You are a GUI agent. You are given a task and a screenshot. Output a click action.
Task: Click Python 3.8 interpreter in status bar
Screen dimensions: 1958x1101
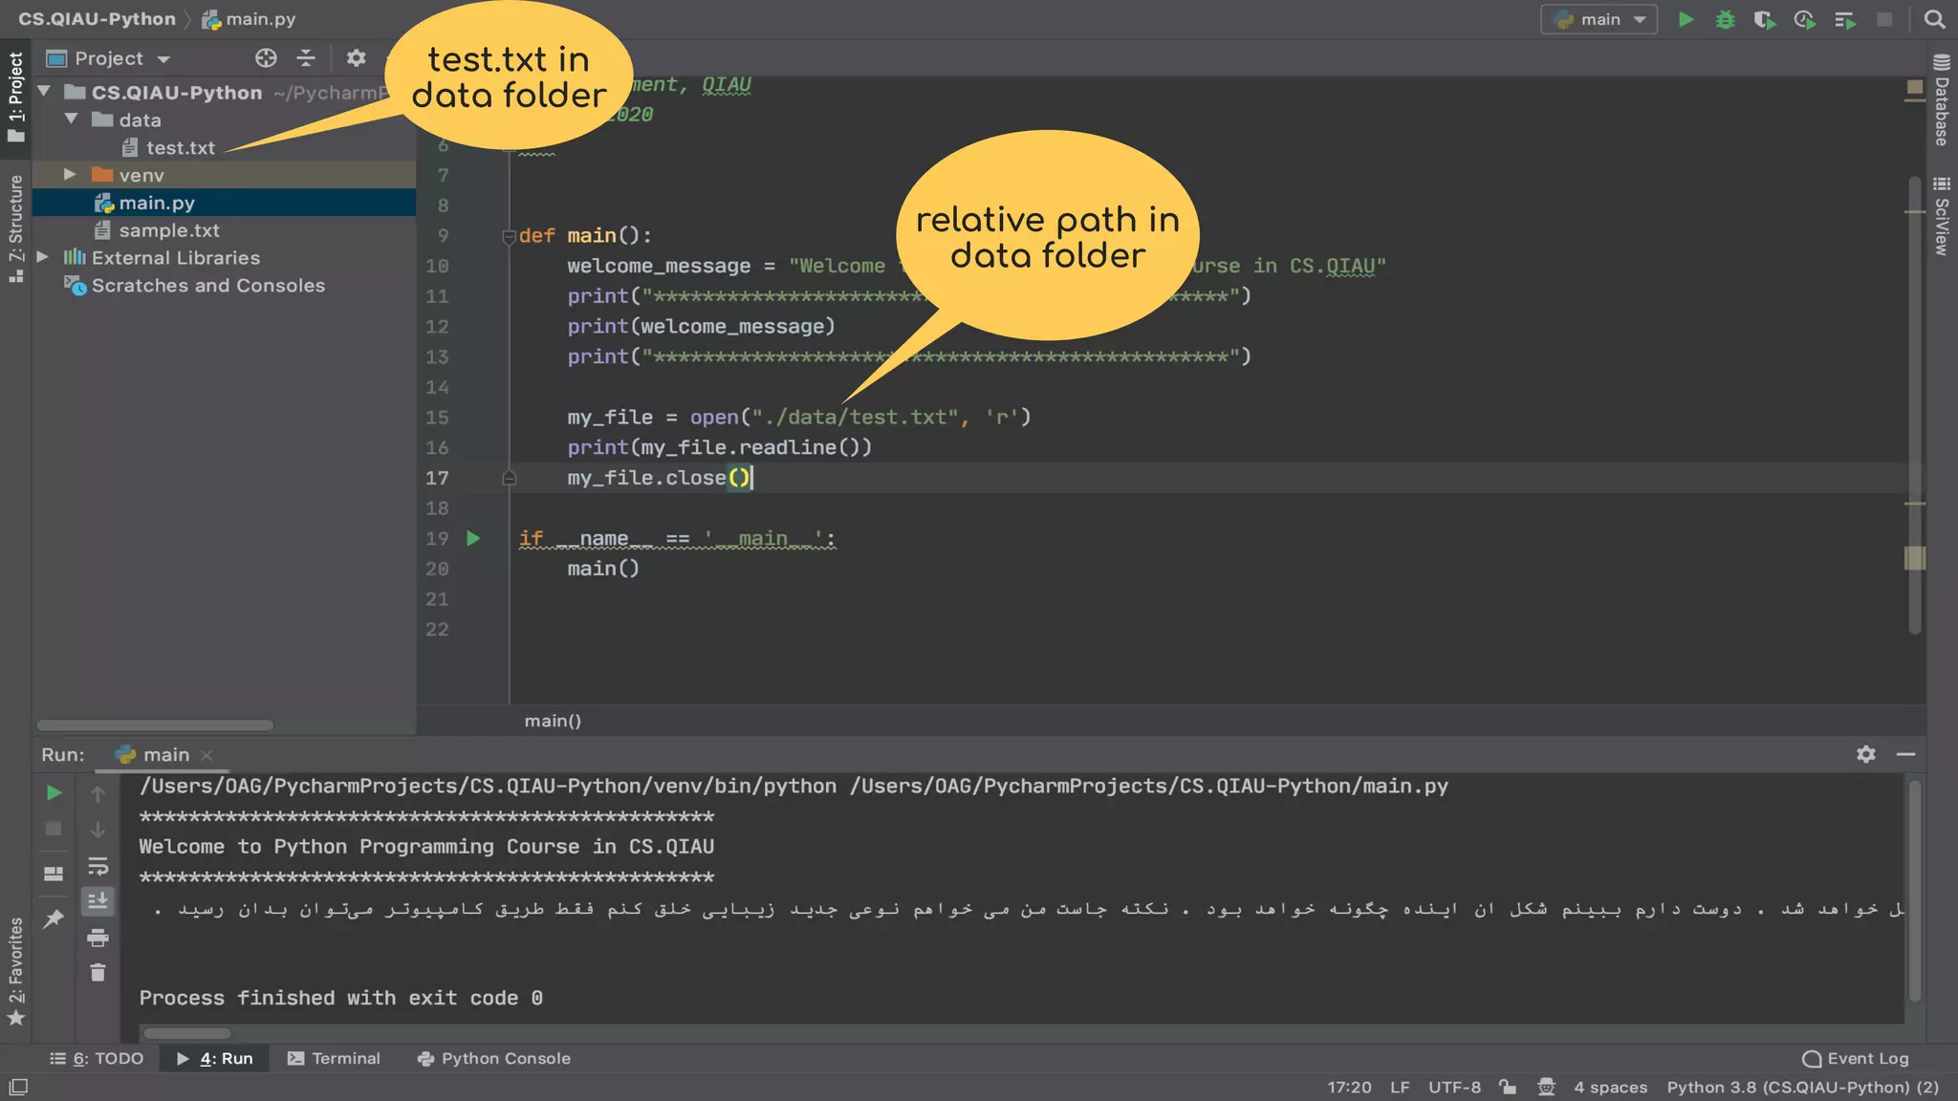pyautogui.click(x=1802, y=1087)
